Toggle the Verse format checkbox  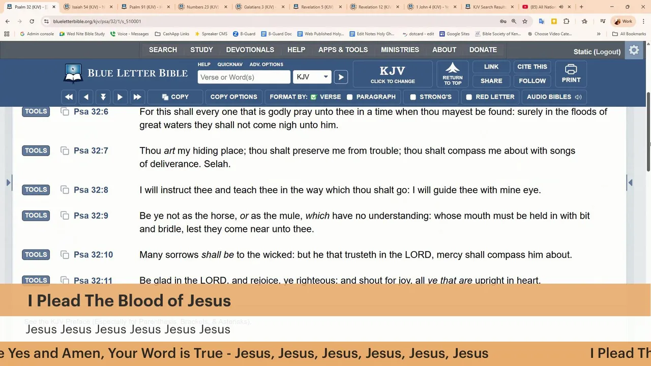(x=313, y=97)
